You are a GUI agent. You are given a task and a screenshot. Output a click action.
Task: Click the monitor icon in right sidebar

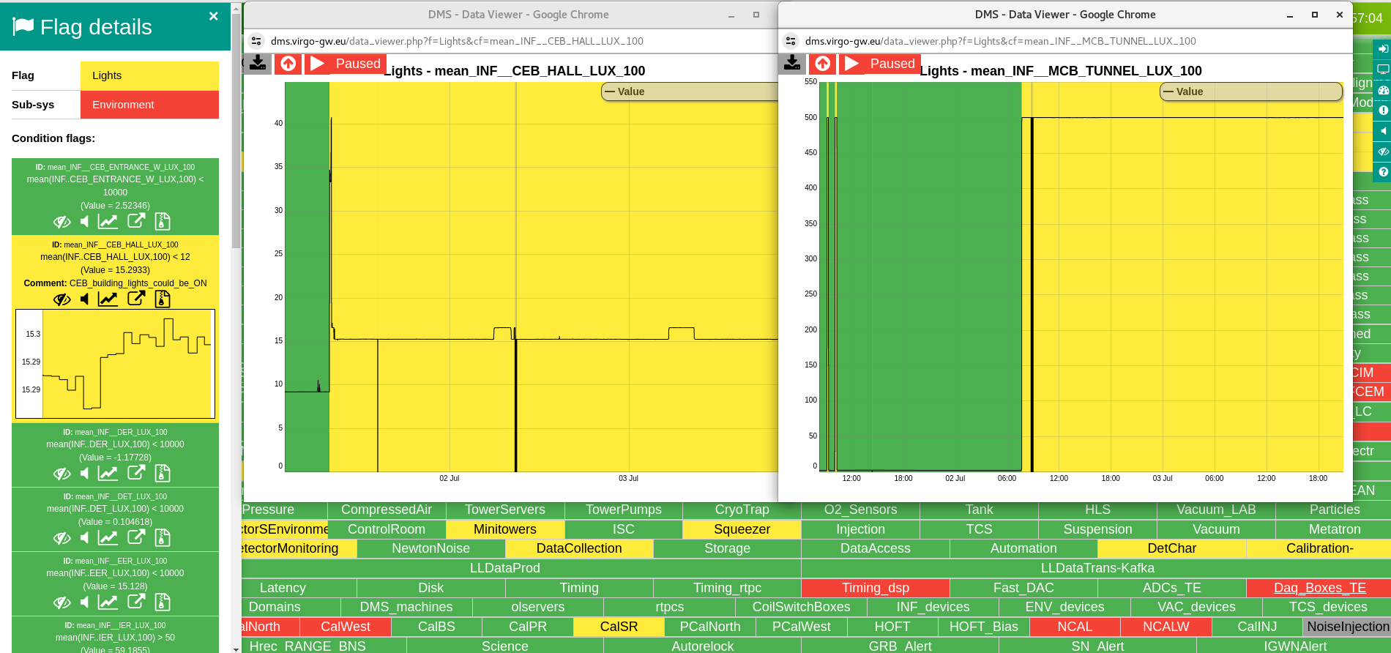click(1383, 70)
